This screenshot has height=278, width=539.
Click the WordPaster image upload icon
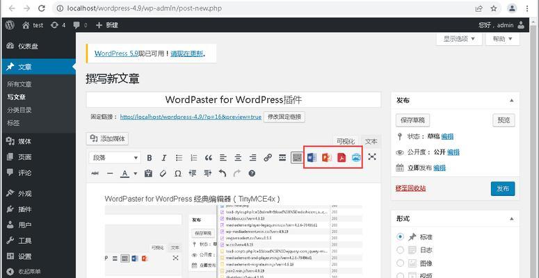click(x=357, y=158)
